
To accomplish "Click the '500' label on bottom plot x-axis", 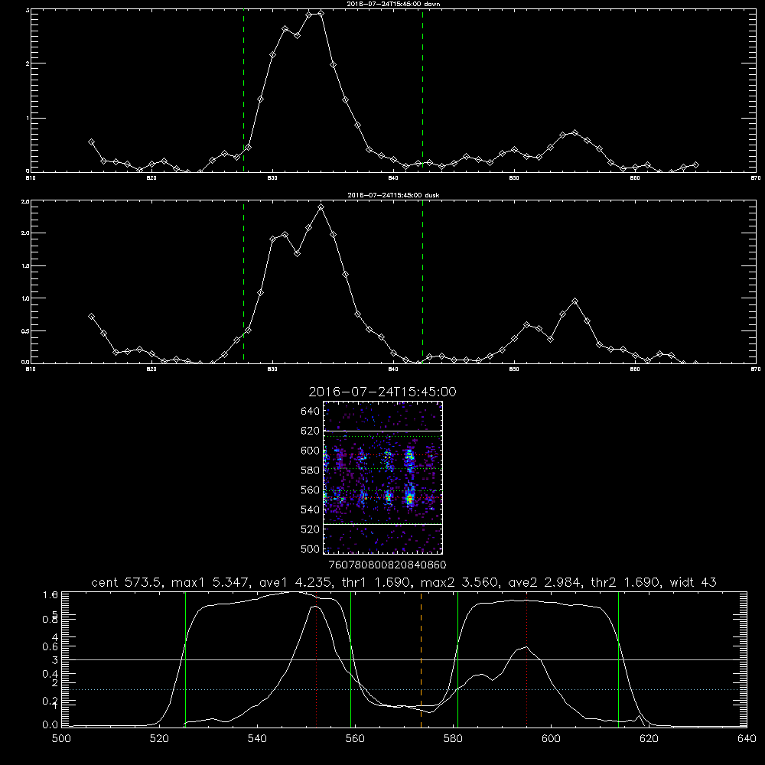I will (61, 739).
